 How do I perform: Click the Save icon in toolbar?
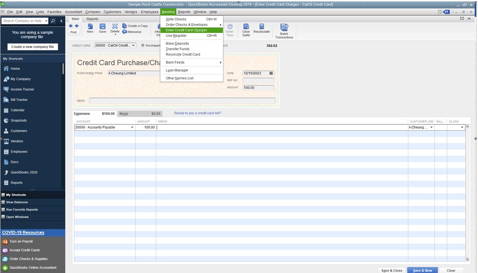(102, 27)
